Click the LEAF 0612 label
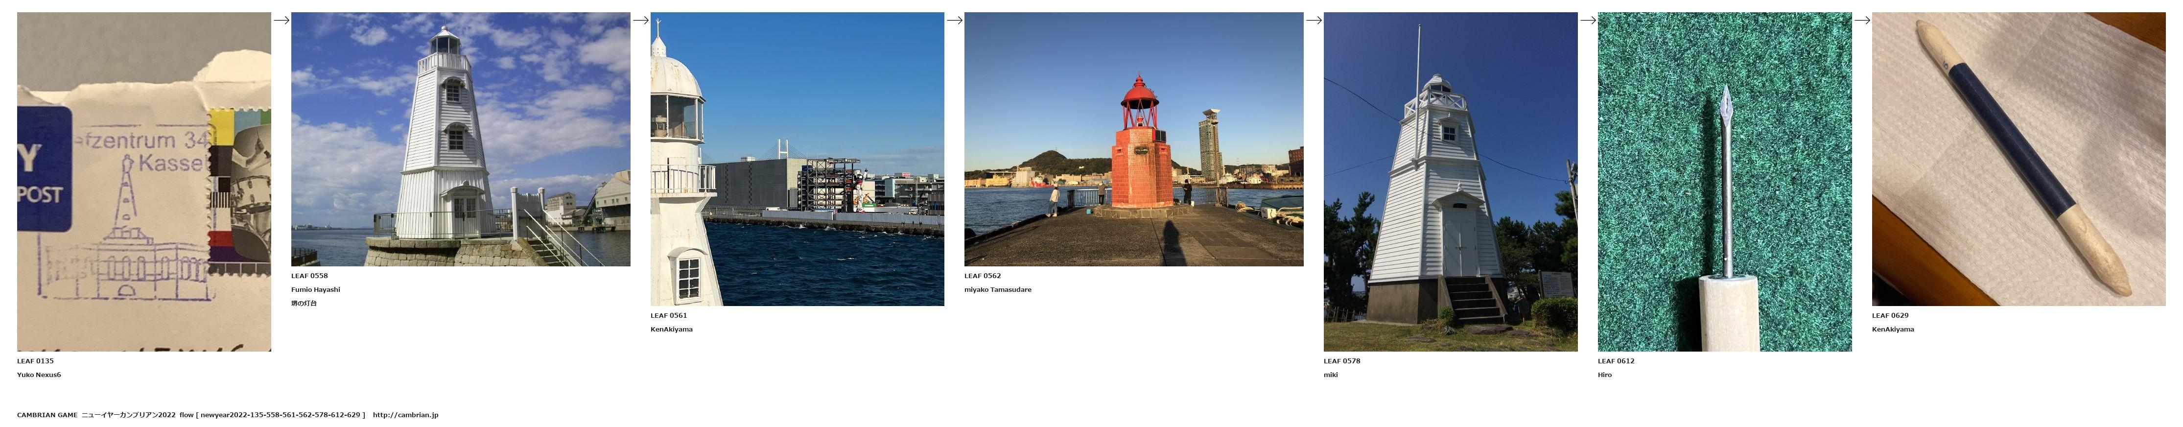Image resolution: width=2183 pixels, height=427 pixels. 1615,361
